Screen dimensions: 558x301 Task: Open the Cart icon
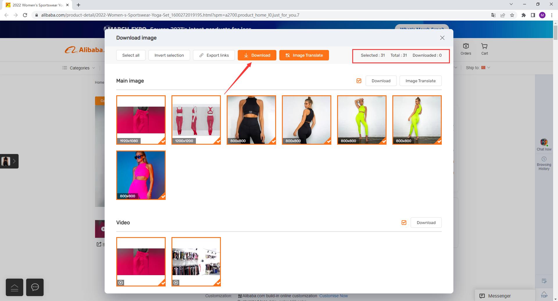[484, 49]
